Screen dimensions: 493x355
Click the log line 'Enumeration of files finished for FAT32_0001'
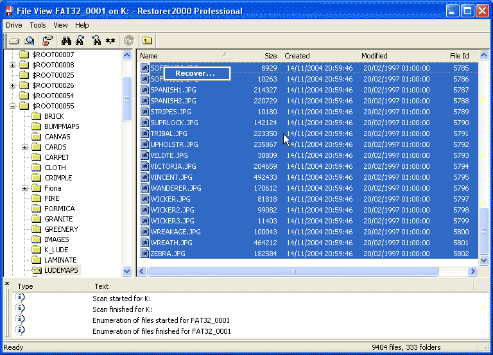tap(162, 331)
